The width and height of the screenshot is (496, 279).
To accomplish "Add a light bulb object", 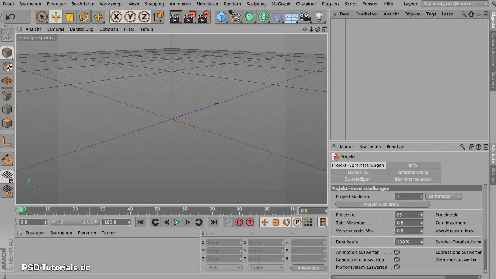I will click(319, 17).
